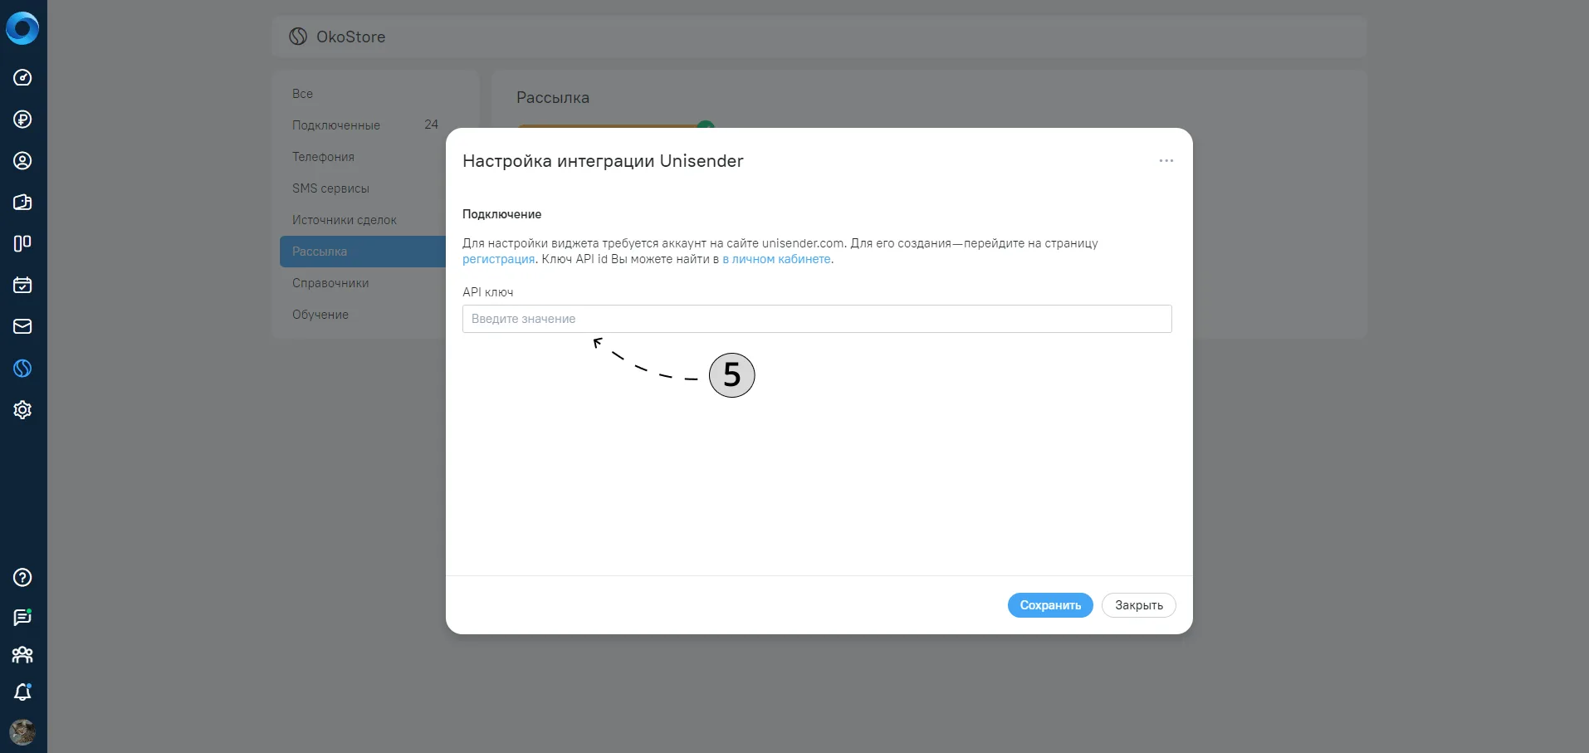Open the notifications bell icon

coord(22,692)
